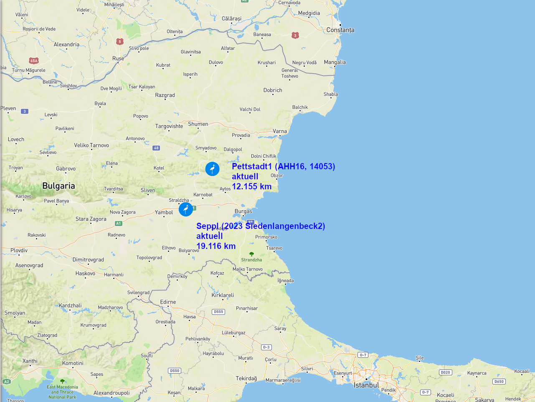Screen dimensions: 535x402
Task: Click the D555 road shield near Kırklareli
Action: [x=218, y=312]
